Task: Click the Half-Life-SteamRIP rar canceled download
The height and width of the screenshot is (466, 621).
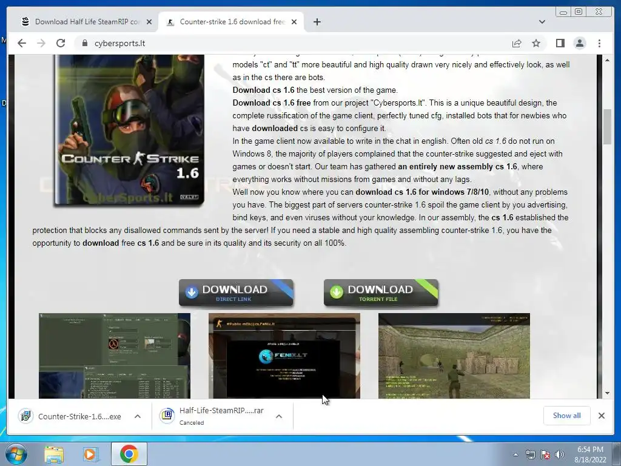Action: coord(214,416)
